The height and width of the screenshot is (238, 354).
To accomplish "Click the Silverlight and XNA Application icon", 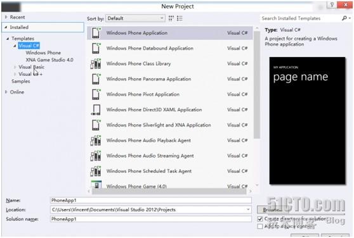I will 96,125.
